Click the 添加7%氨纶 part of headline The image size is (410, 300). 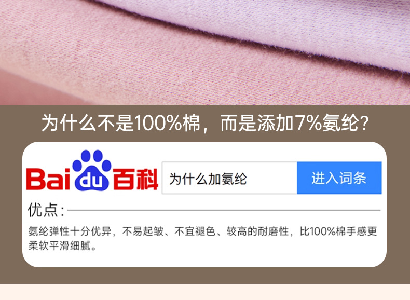tap(309, 123)
